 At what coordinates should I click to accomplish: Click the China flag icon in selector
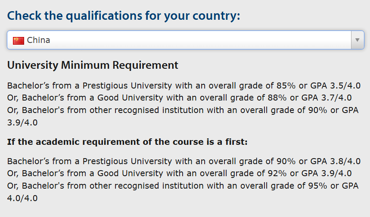19,41
